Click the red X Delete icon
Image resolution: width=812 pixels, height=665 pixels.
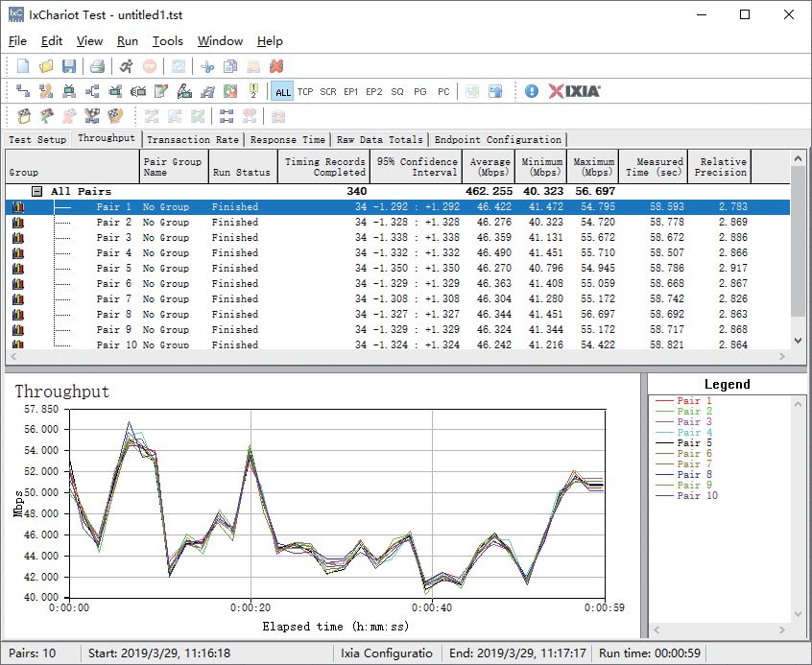coord(276,66)
